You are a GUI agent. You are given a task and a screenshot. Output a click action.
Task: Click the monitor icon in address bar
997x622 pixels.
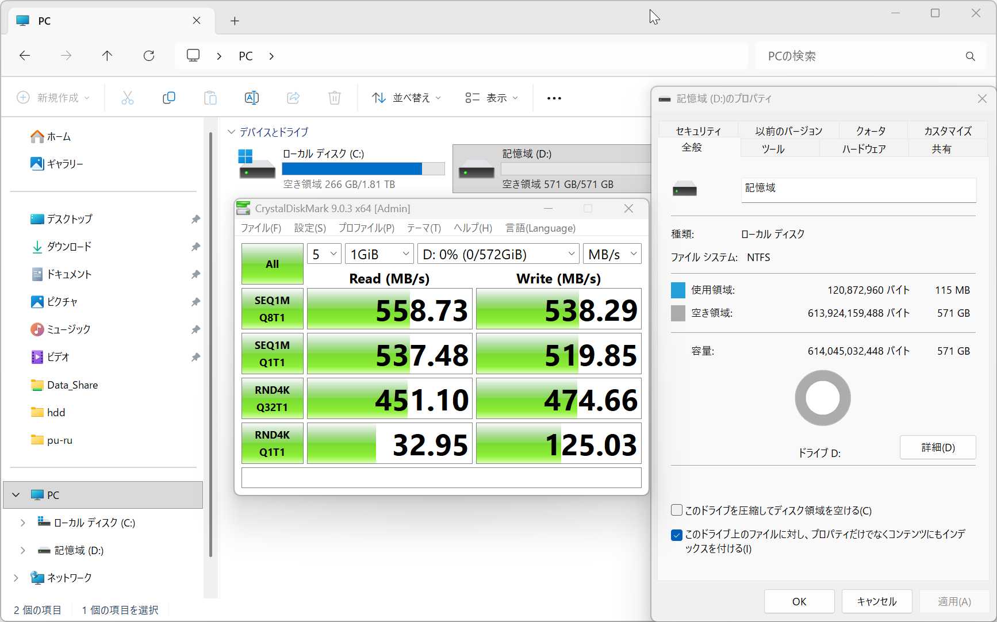tap(193, 56)
